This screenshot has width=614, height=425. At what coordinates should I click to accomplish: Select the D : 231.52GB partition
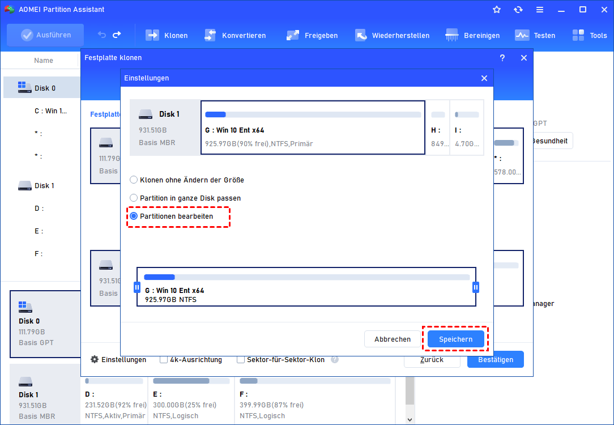[114, 399]
